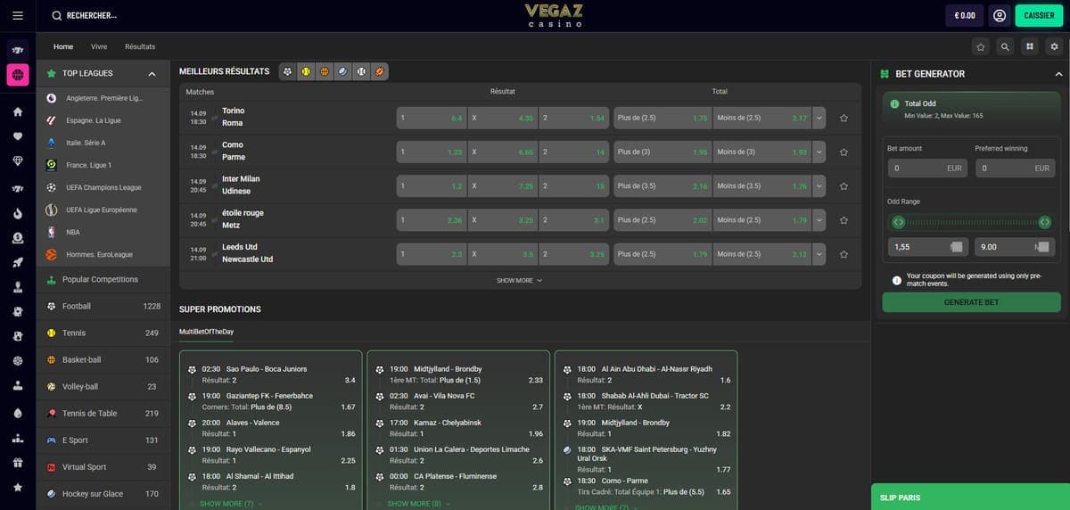Select draw odds 6.65 for Como-Parme
Viewport: 1070px width, 510px height.
point(503,152)
